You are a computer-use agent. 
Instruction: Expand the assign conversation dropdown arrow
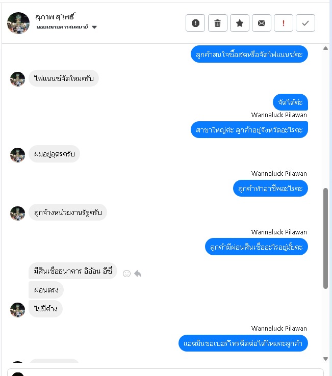94,27
